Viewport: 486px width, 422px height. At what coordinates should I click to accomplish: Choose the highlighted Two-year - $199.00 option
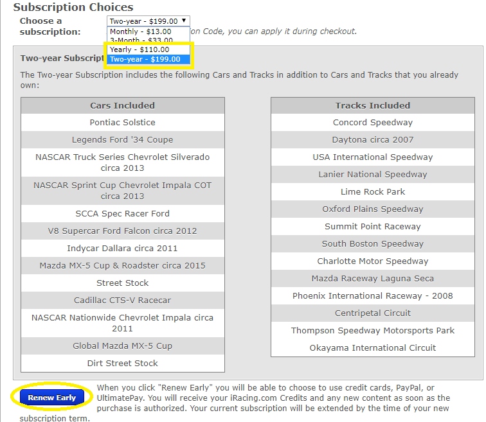pos(148,59)
